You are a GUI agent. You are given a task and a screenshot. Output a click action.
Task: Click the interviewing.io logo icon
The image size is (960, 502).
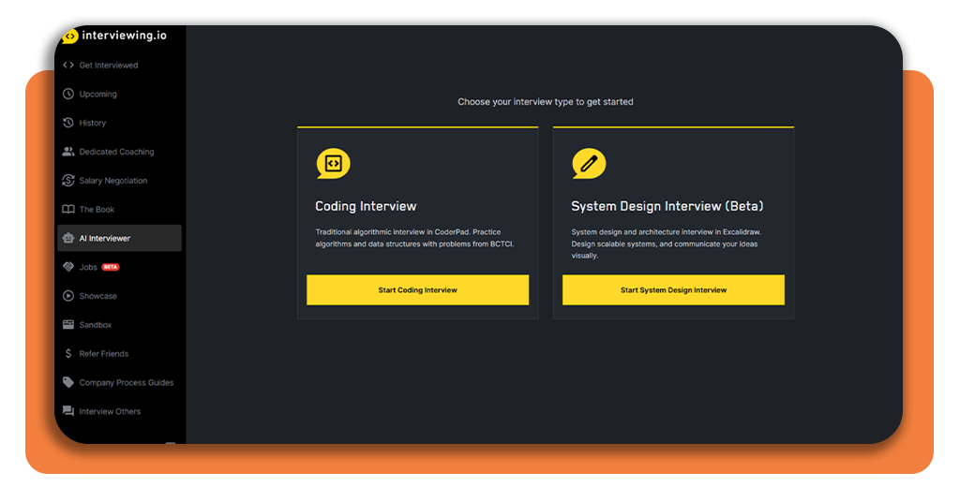(x=70, y=37)
